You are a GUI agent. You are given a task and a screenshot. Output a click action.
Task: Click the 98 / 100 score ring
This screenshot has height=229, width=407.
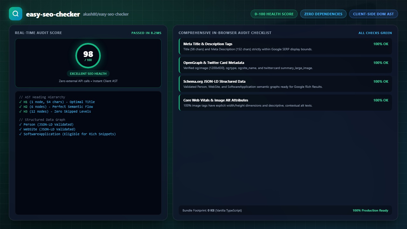point(88,56)
